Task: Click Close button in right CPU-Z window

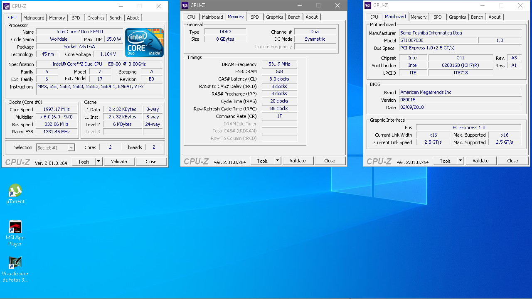Action: [x=512, y=161]
